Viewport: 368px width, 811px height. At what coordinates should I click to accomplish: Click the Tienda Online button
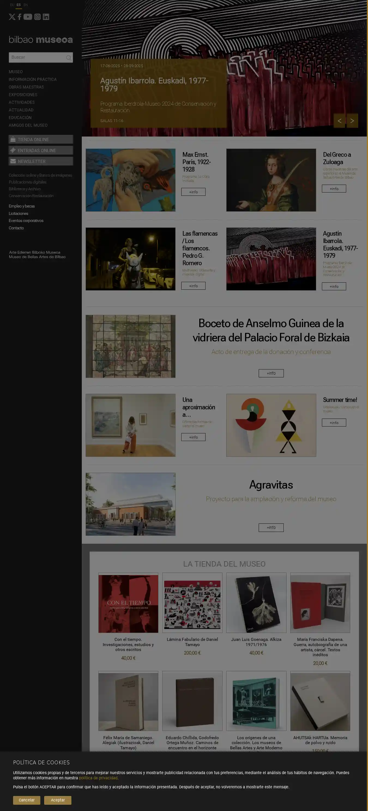tap(41, 140)
